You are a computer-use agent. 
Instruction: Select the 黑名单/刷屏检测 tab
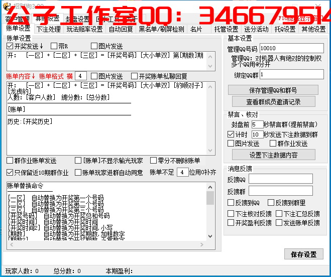[161, 29]
